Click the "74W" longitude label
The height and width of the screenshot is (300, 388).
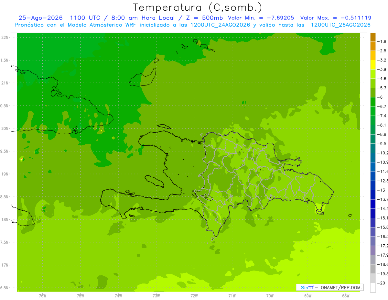coord(118,296)
